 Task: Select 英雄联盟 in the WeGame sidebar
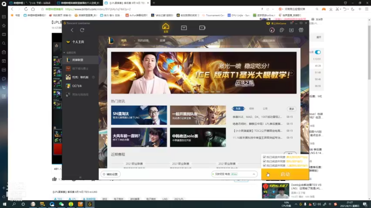(x=80, y=60)
